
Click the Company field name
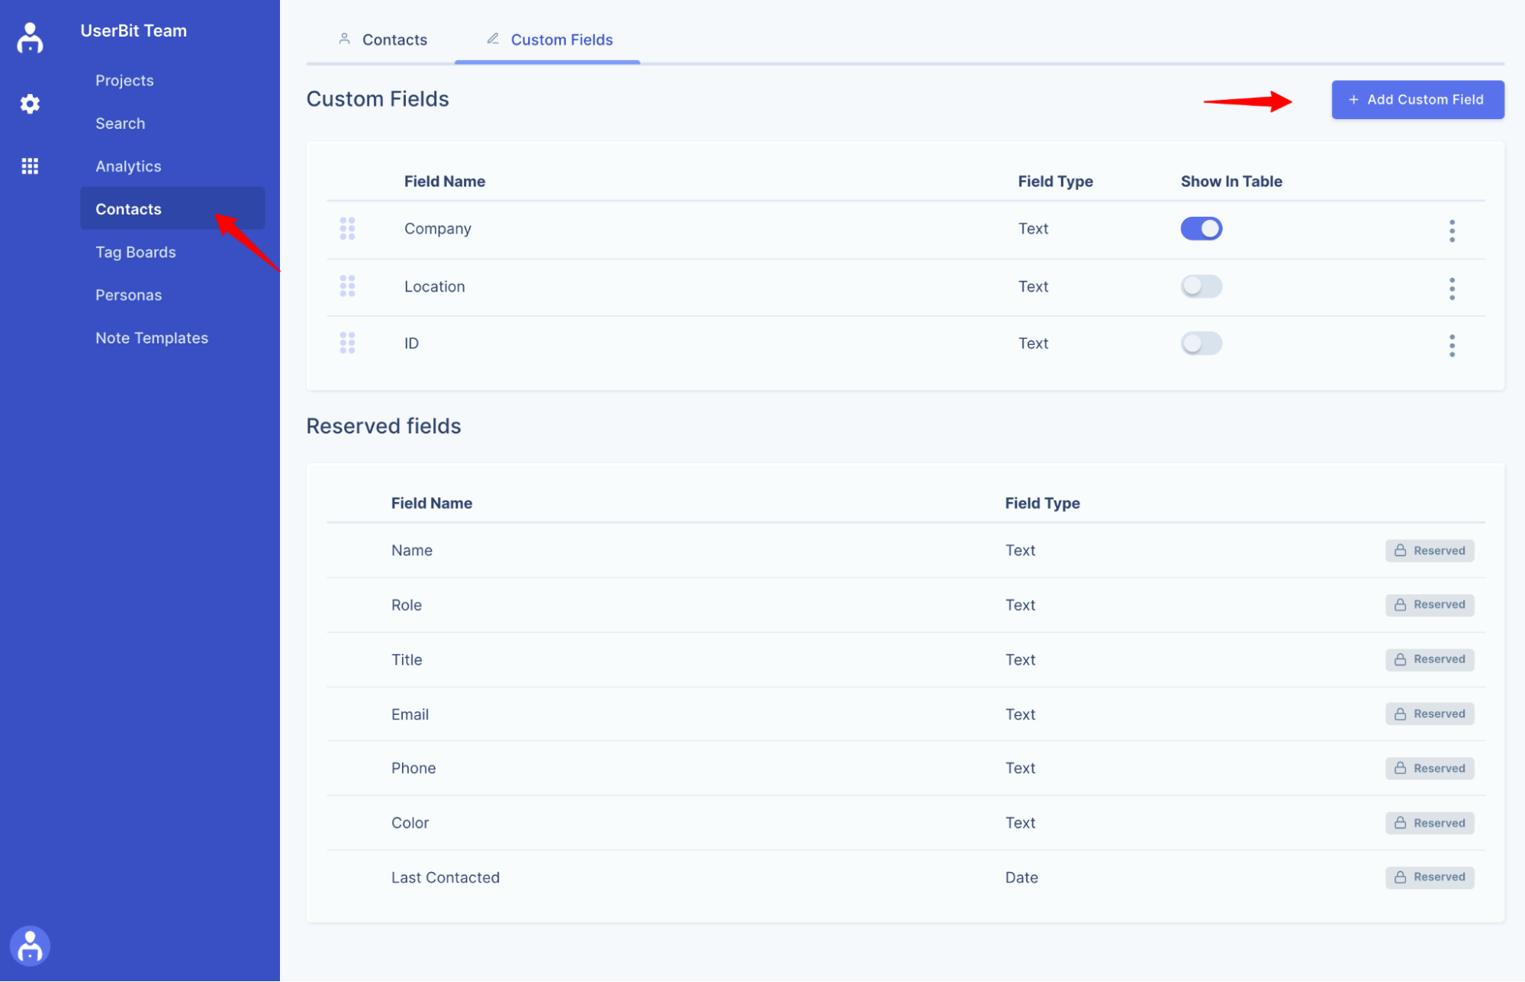[438, 228]
